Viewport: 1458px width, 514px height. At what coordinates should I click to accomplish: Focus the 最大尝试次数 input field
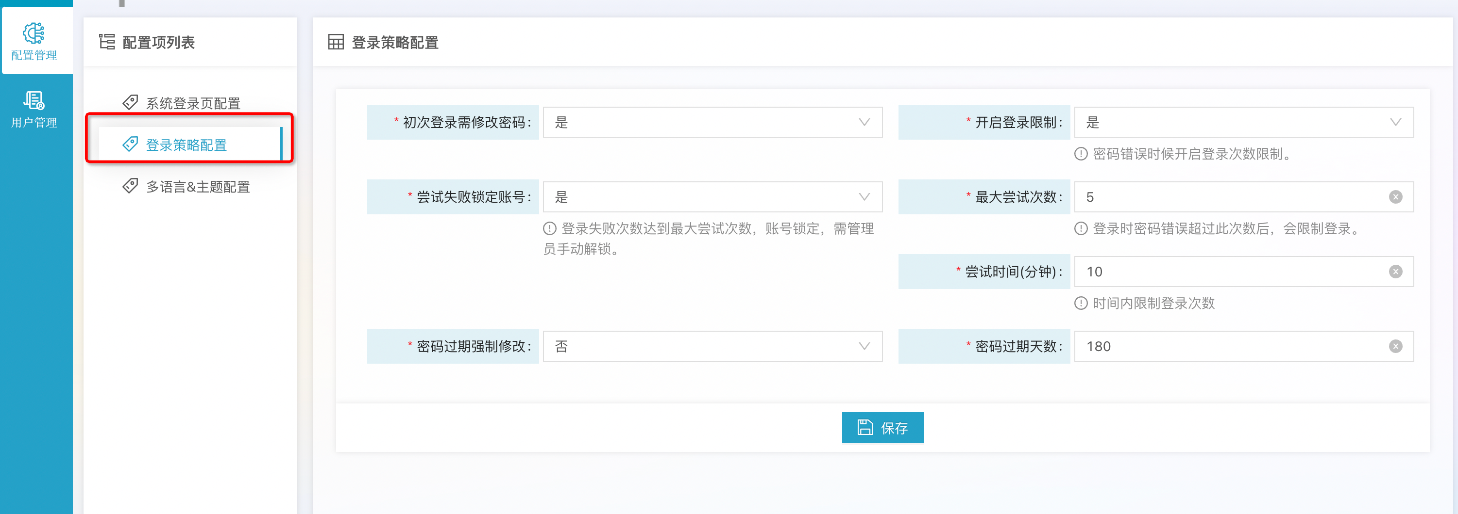(1228, 197)
